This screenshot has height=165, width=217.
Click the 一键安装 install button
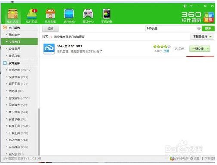click(x=198, y=49)
